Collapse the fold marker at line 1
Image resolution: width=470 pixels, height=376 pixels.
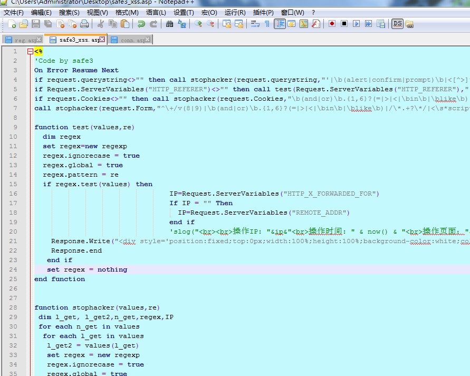[30, 51]
